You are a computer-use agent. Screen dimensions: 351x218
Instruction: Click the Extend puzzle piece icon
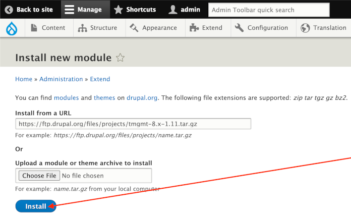coord(194,28)
